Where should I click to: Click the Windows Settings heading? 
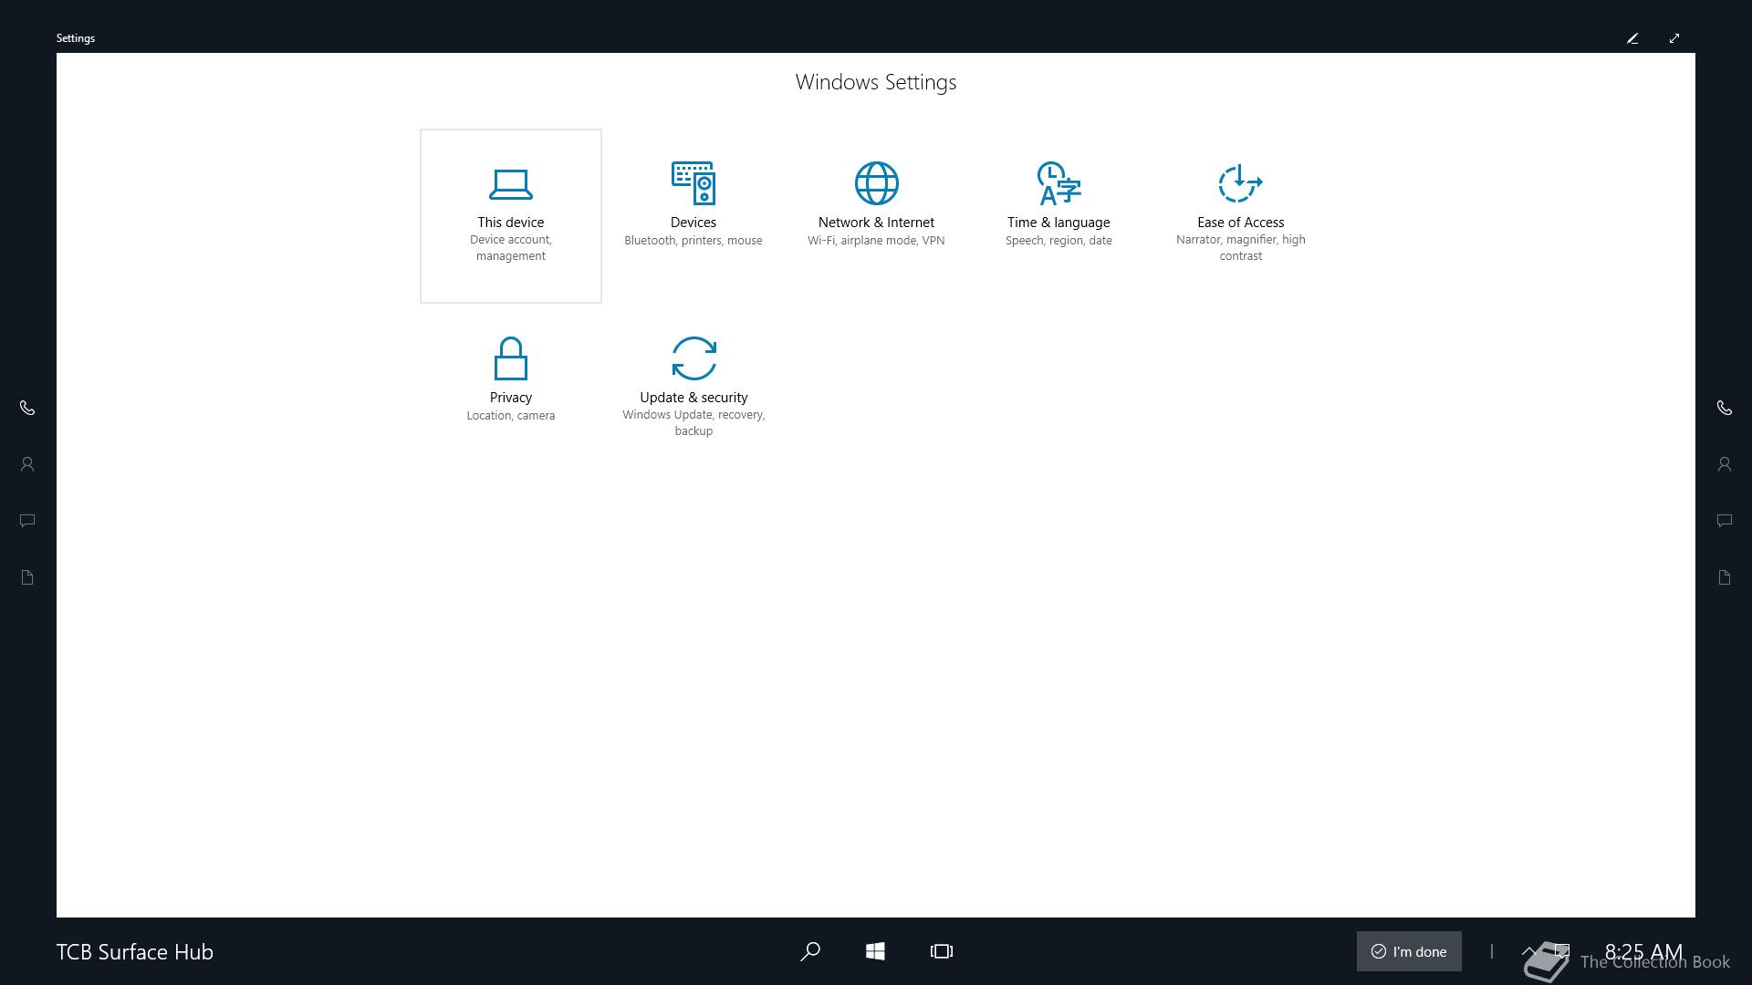[876, 82]
